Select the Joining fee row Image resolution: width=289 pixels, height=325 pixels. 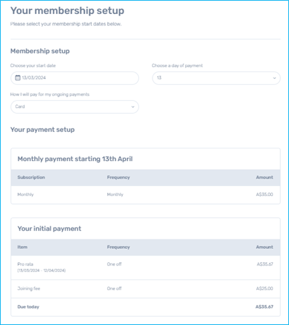(x=146, y=289)
